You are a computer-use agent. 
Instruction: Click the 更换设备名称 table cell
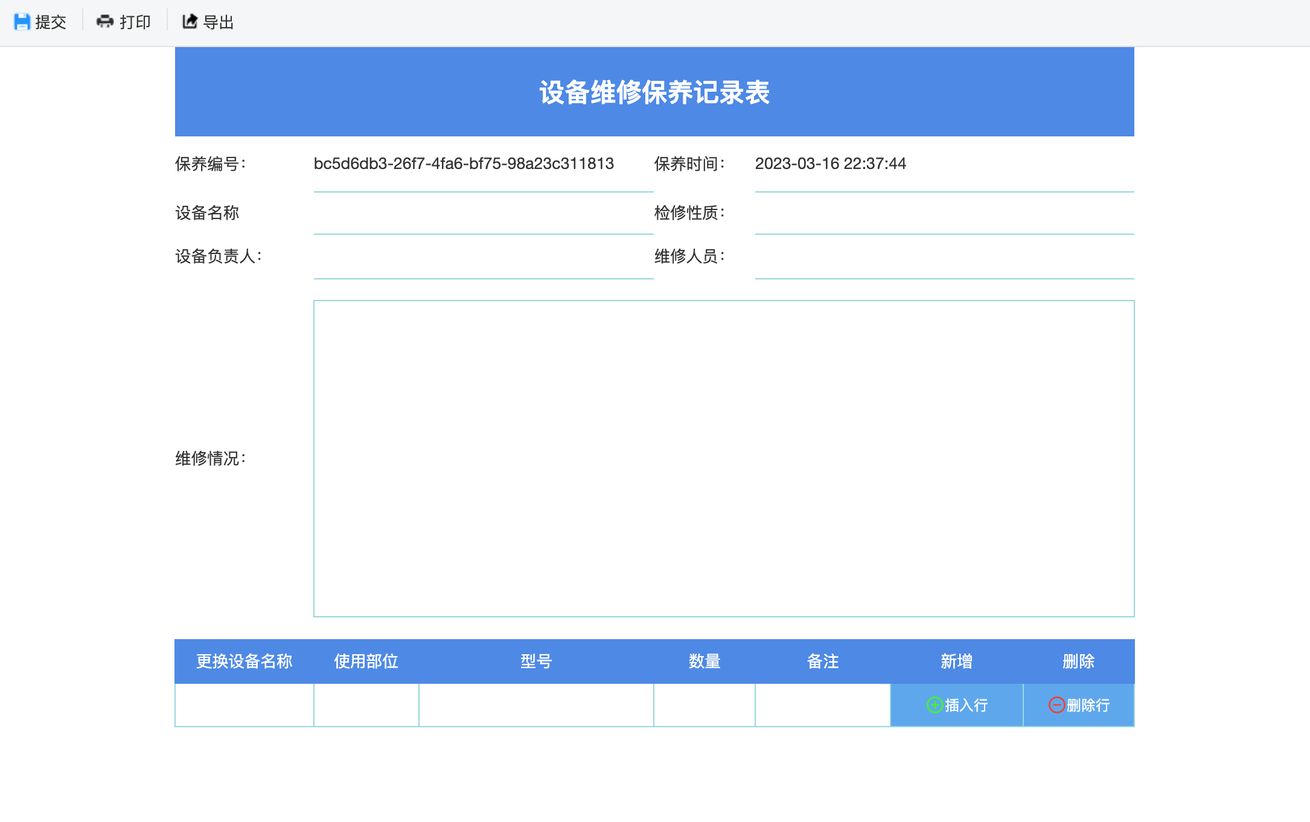pyautogui.click(x=244, y=705)
